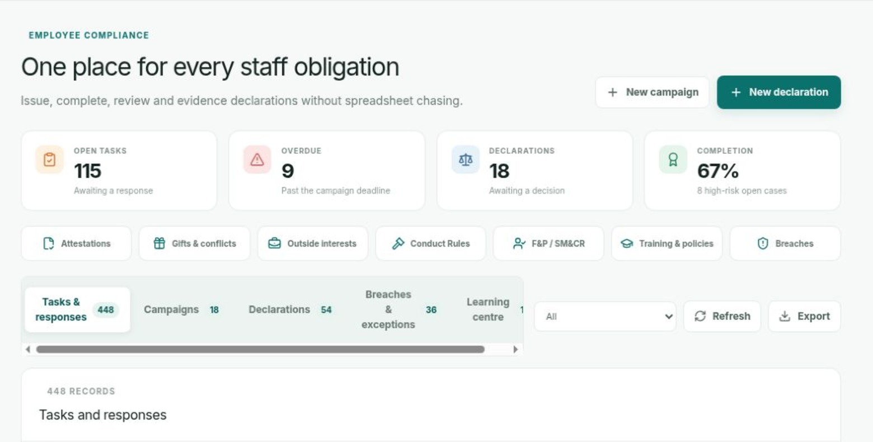
Task: Click the 'Tasks and responses' heading
Action: (103, 415)
